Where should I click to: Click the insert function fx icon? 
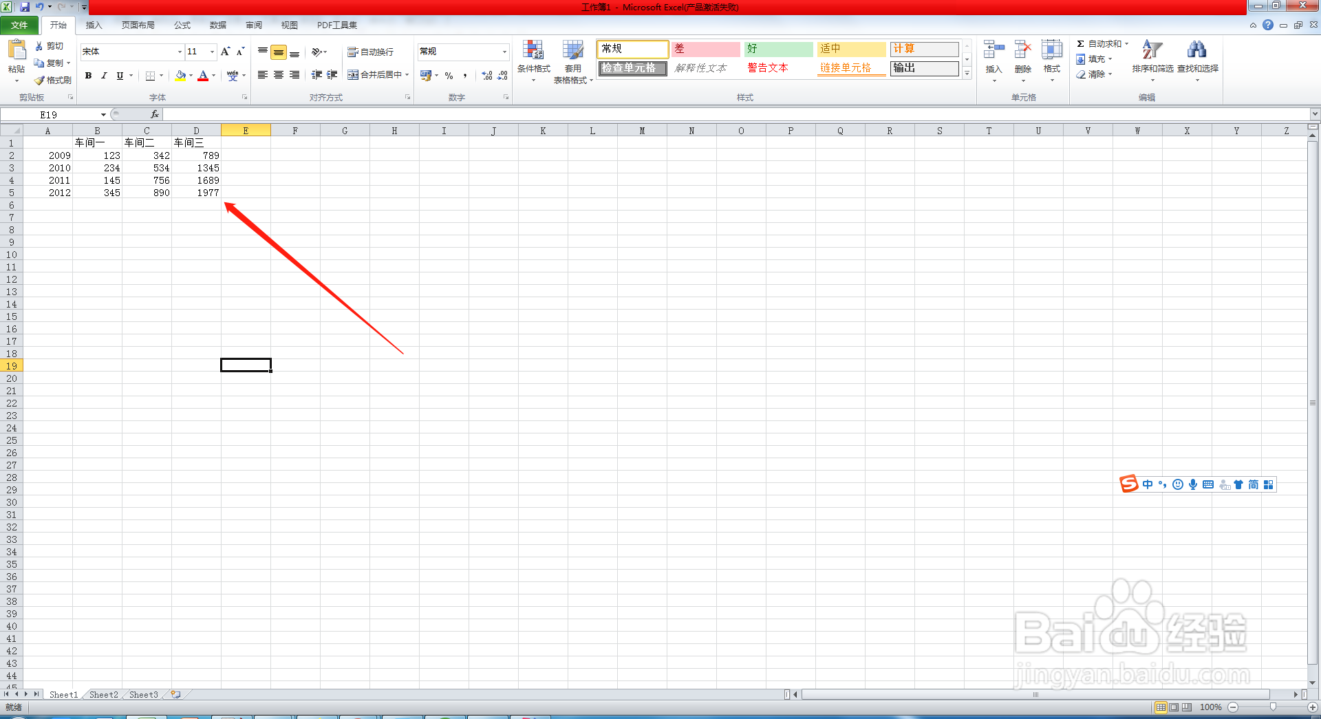click(x=155, y=115)
